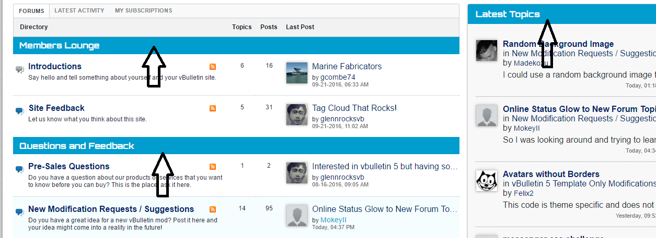Screen dimensions: 656x238
Task: Click the RSS icon for Introductions
Action: coord(213,66)
